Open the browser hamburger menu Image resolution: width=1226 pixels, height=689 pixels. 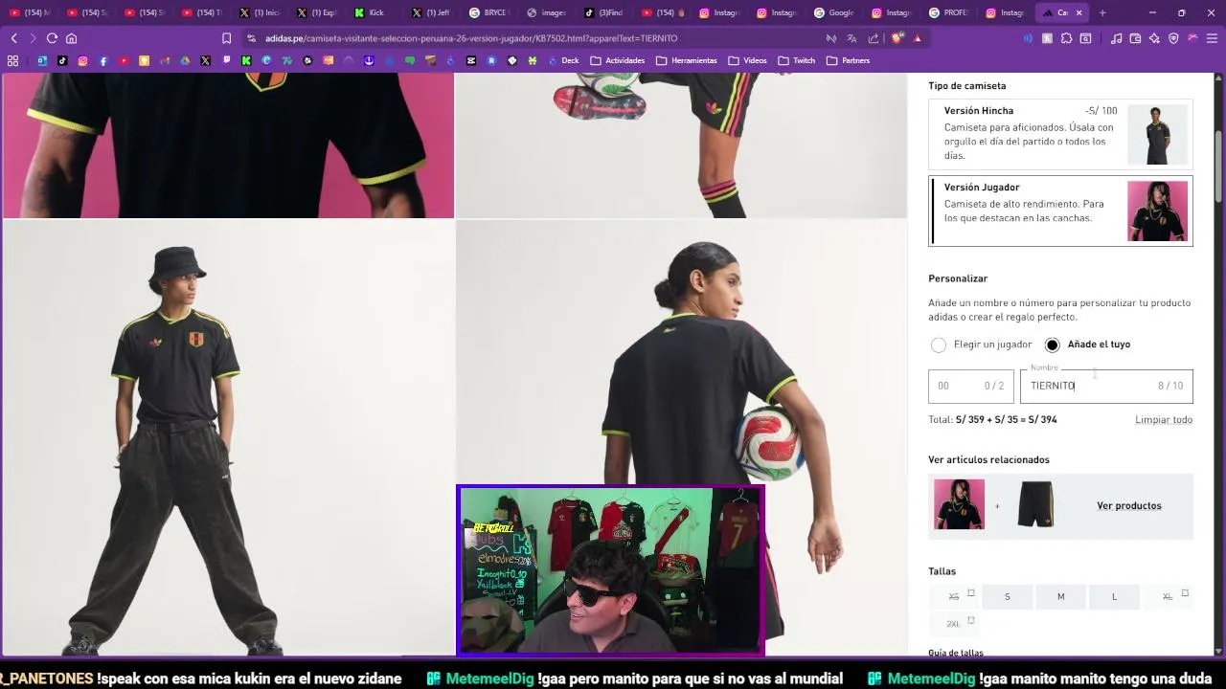tap(1212, 38)
